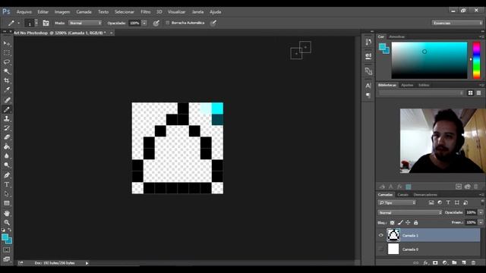Switch to the Canais tab

pos(403,195)
